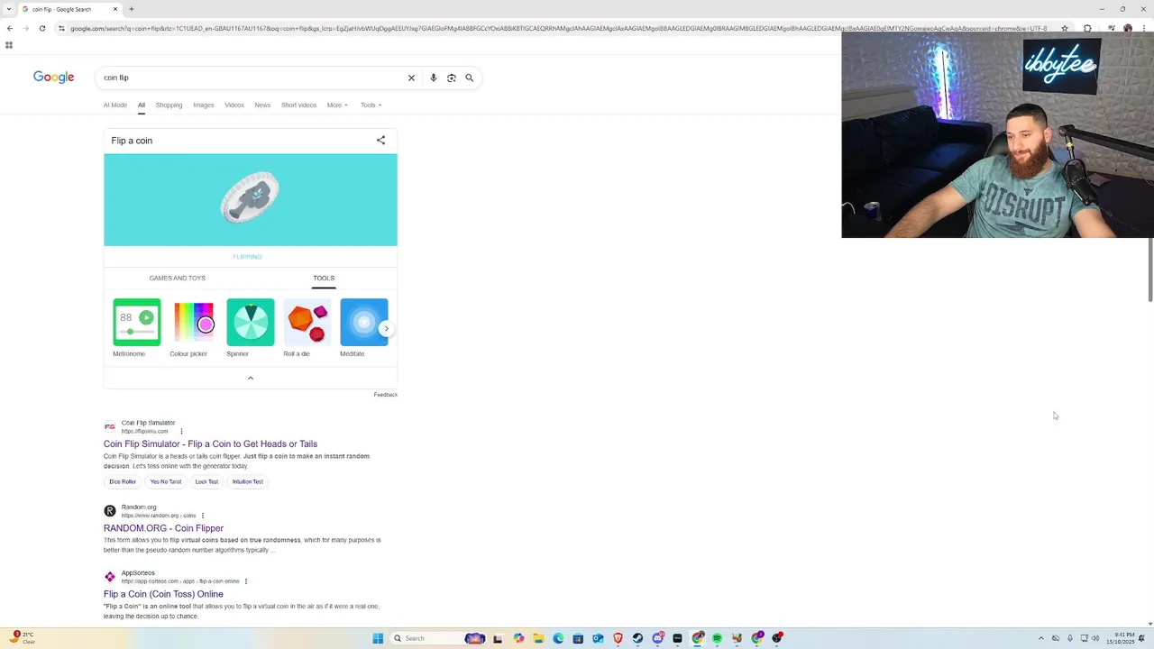This screenshot has width=1154, height=649.
Task: Open the tab search dropdown arrow
Action: 8,9
